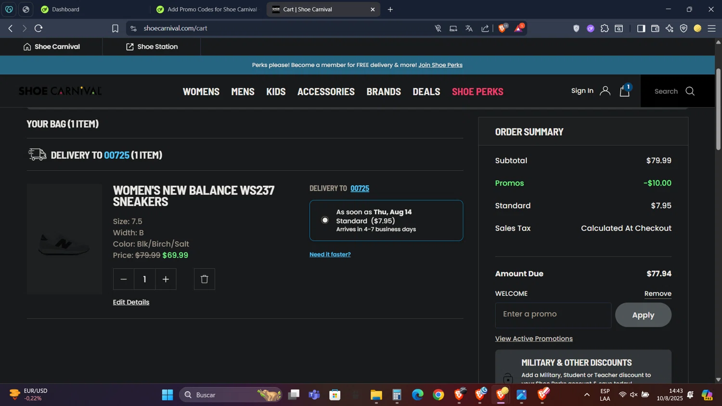Image resolution: width=722 pixels, height=406 pixels.
Task: Go back with the browser back arrow
Action: (x=11, y=28)
